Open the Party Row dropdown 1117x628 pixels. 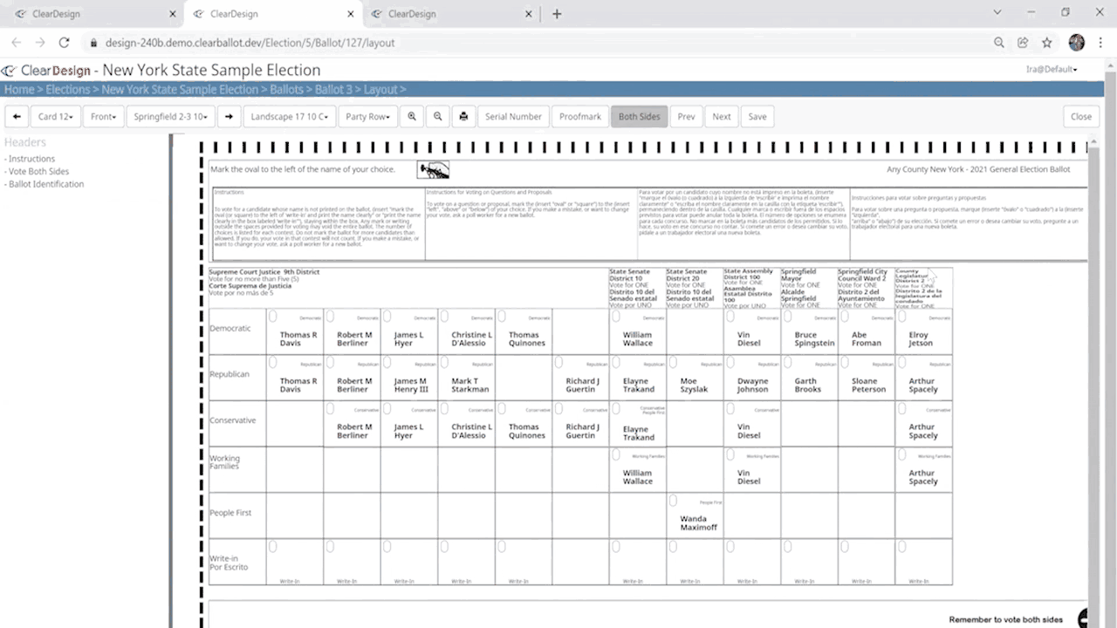[367, 117]
